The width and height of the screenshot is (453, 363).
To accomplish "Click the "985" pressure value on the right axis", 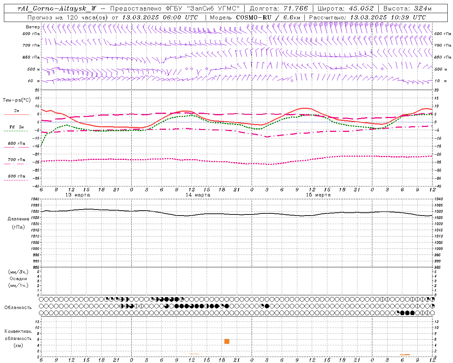I will click(x=438, y=267).
